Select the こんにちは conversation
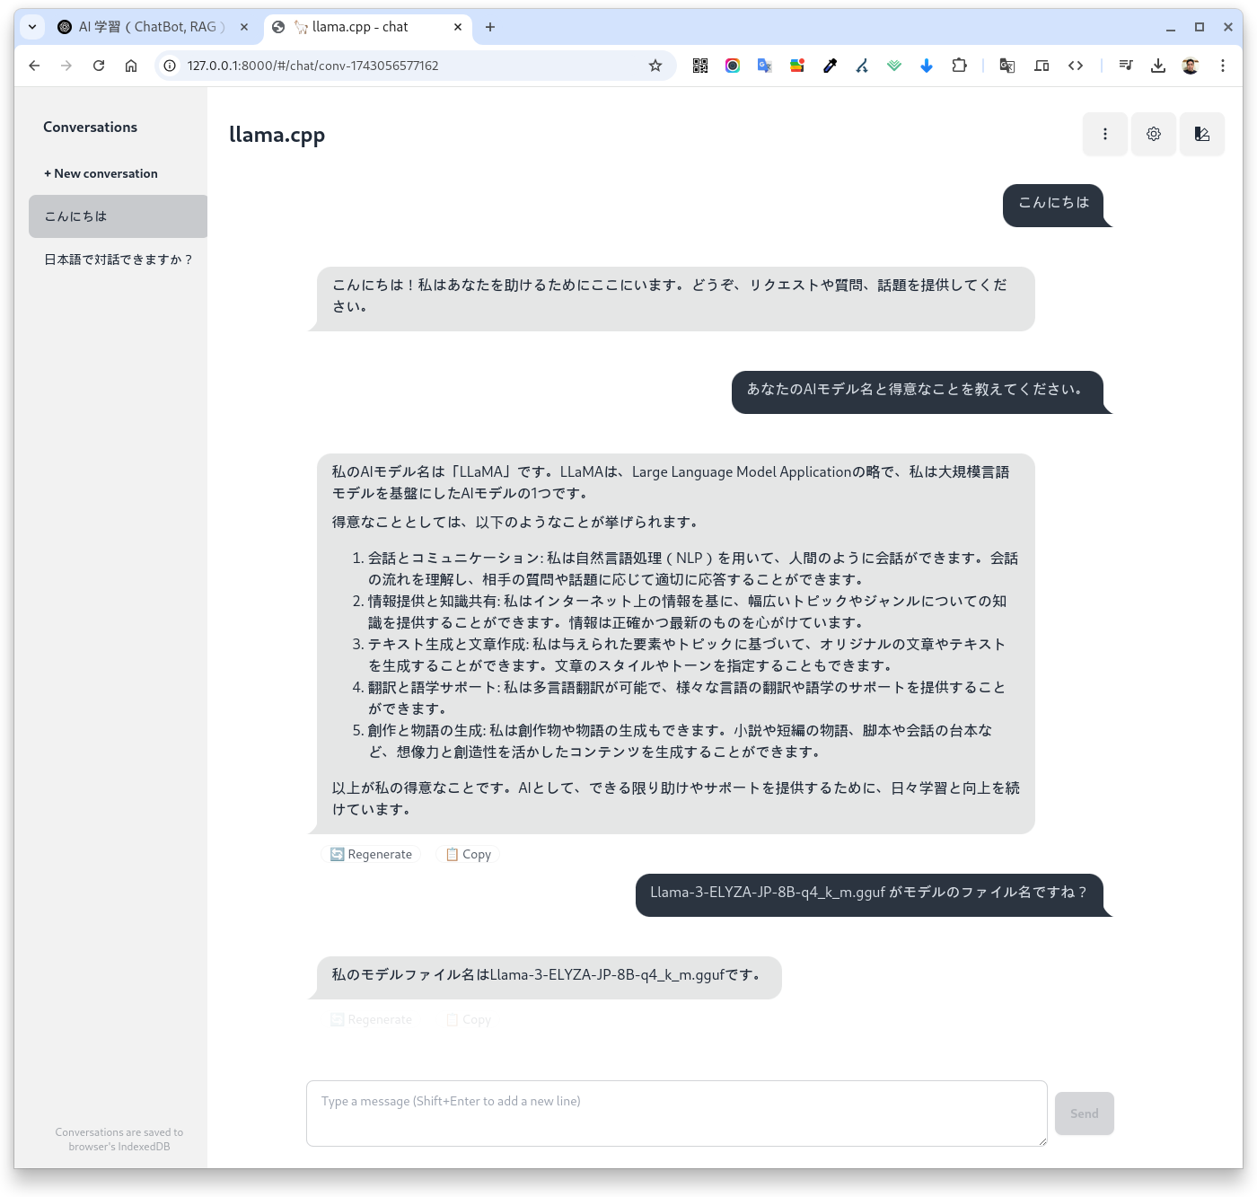Screen dimensions: 1257x1197 (118, 216)
